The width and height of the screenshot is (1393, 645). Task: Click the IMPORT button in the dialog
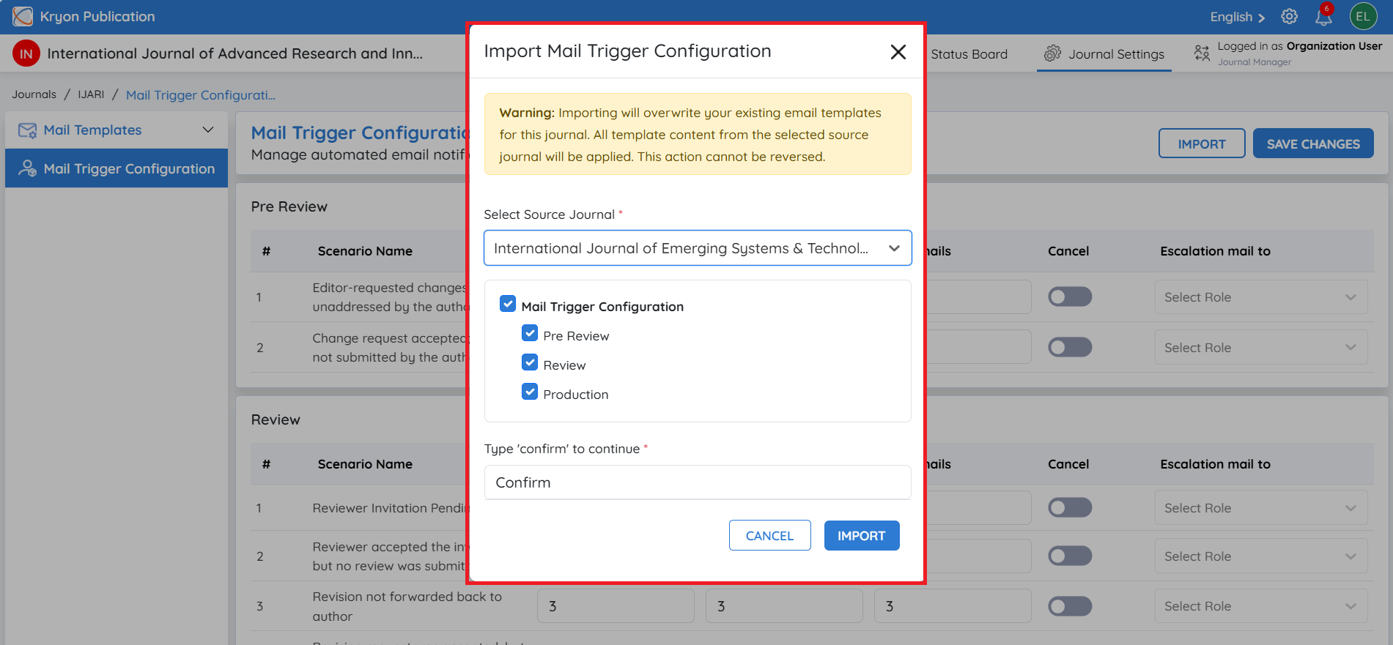(x=862, y=535)
